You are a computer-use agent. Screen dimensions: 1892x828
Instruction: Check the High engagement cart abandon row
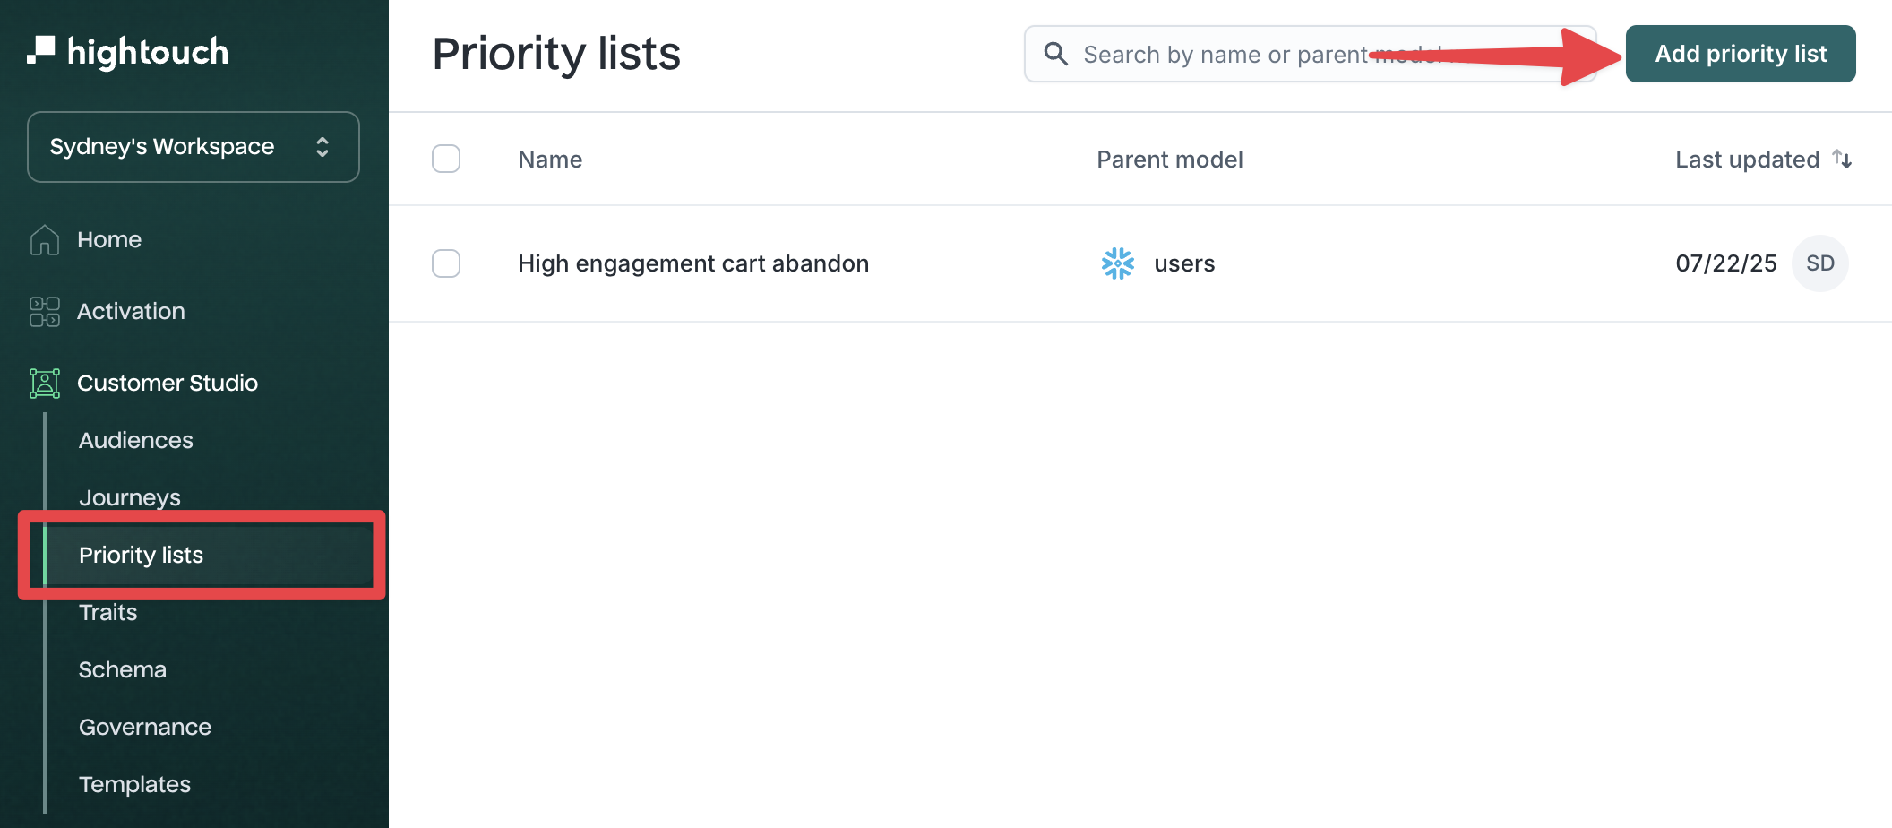point(446,263)
